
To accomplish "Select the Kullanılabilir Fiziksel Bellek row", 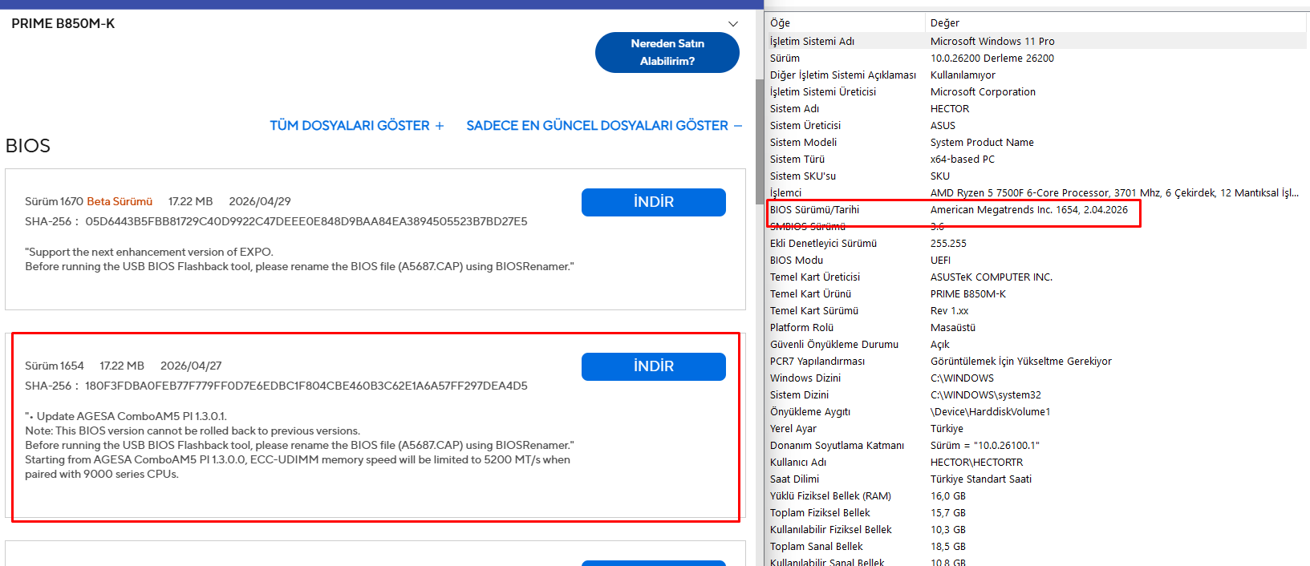I will 1036,529.
